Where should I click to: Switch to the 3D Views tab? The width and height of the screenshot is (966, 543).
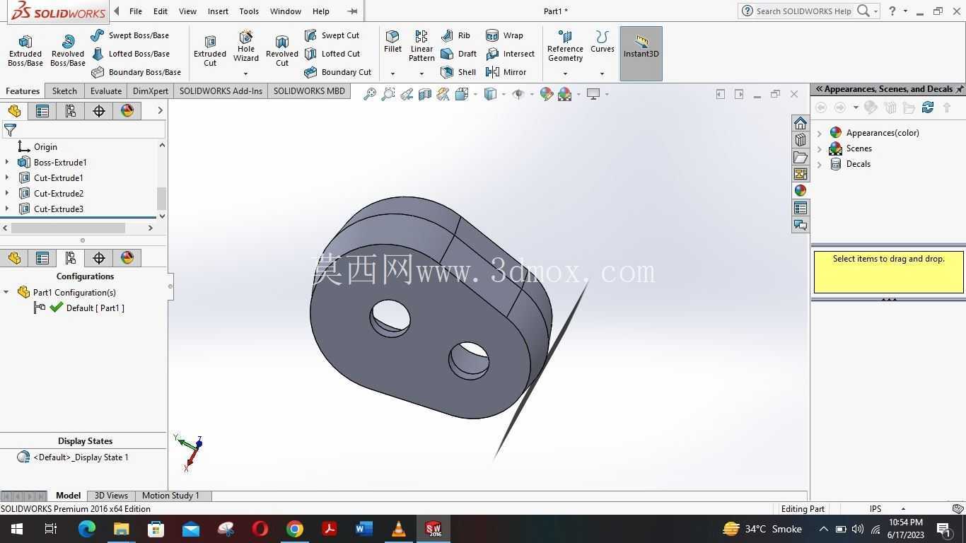click(111, 496)
